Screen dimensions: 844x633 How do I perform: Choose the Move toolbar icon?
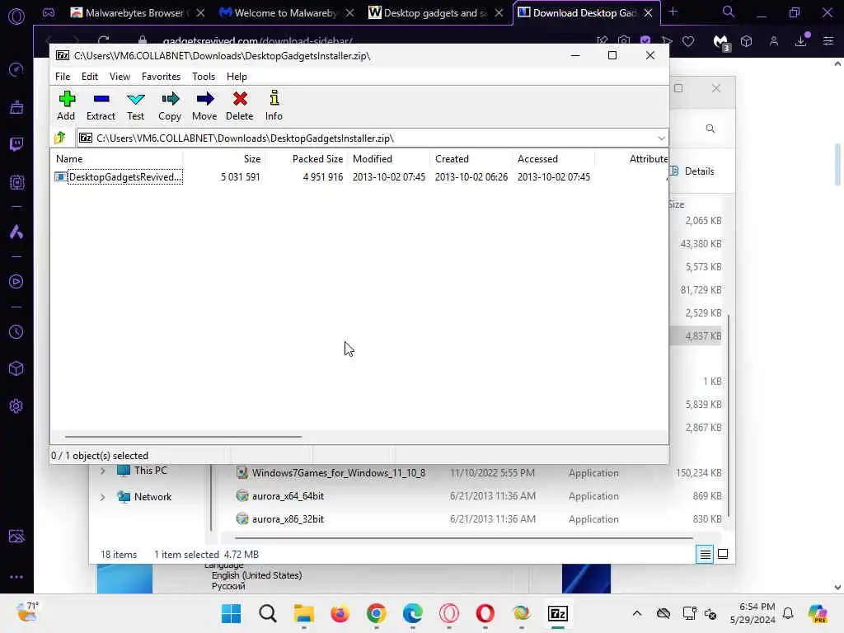[x=204, y=105]
